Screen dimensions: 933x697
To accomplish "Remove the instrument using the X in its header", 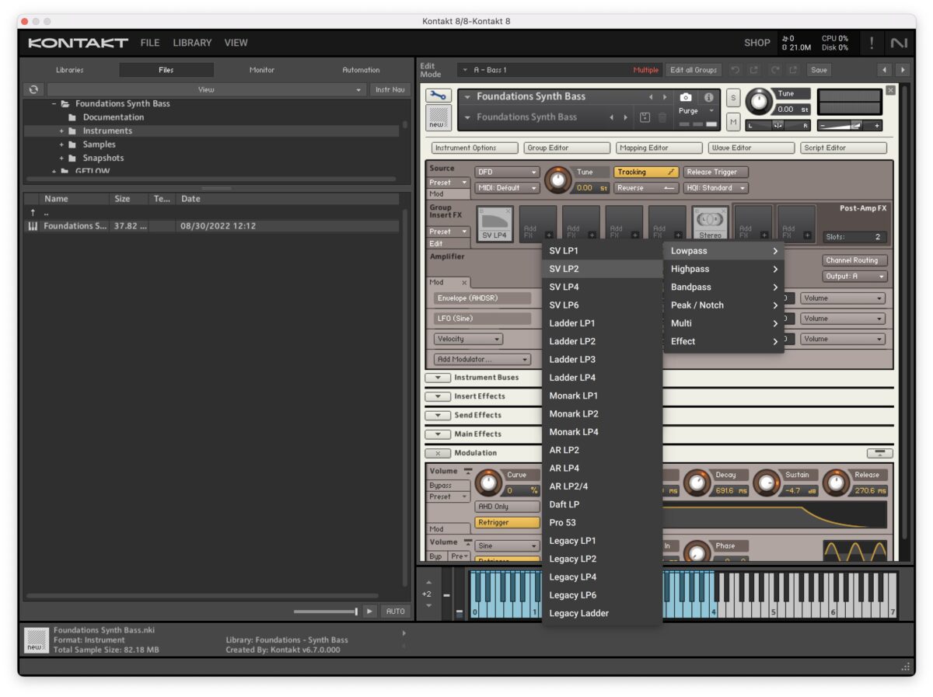I will tap(890, 90).
